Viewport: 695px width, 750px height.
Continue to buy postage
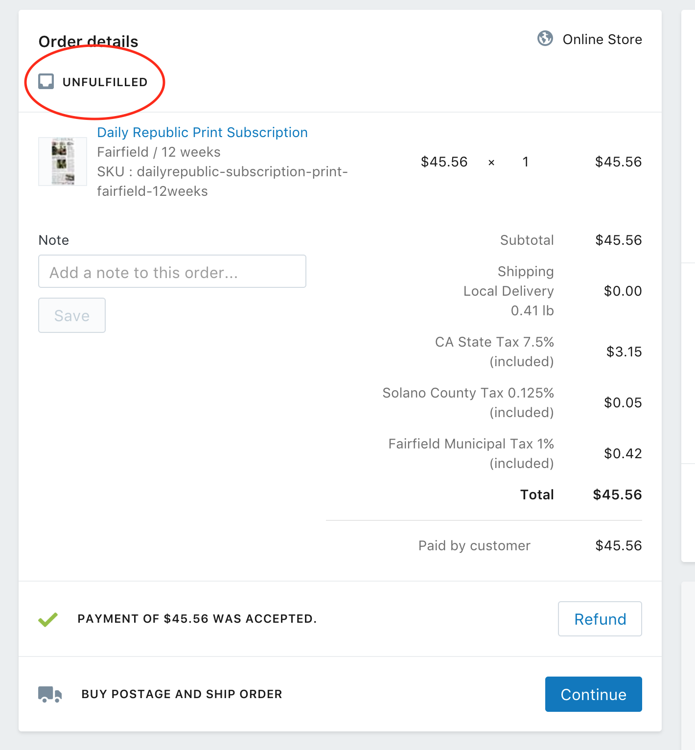click(x=593, y=694)
